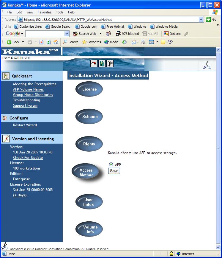Viewport: 222px width, 258px height.
Task: Click the Quickstart section icon
Action: pos(6,76)
